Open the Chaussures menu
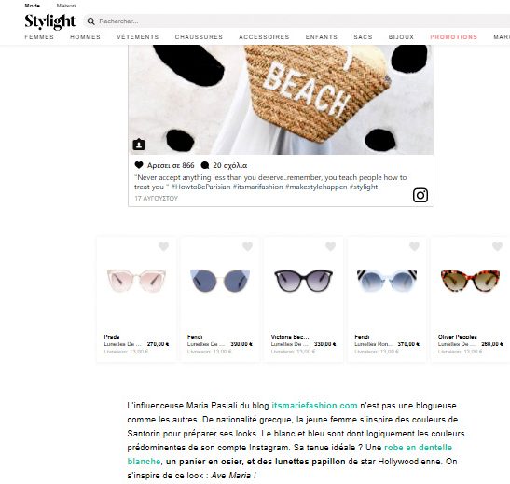Screen dimensions: 510x484 199,37
